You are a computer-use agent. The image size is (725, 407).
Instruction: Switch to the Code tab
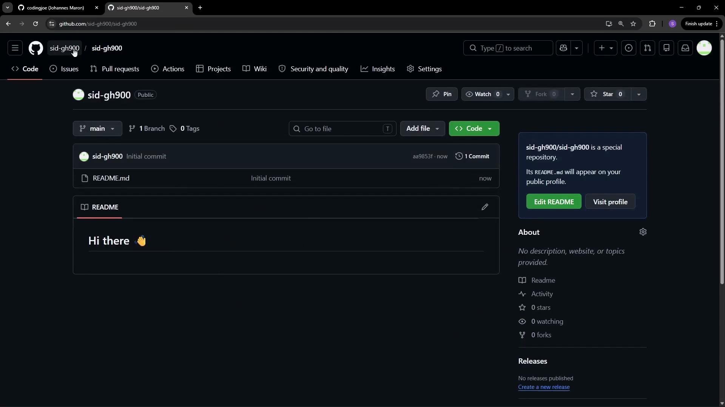(25, 69)
